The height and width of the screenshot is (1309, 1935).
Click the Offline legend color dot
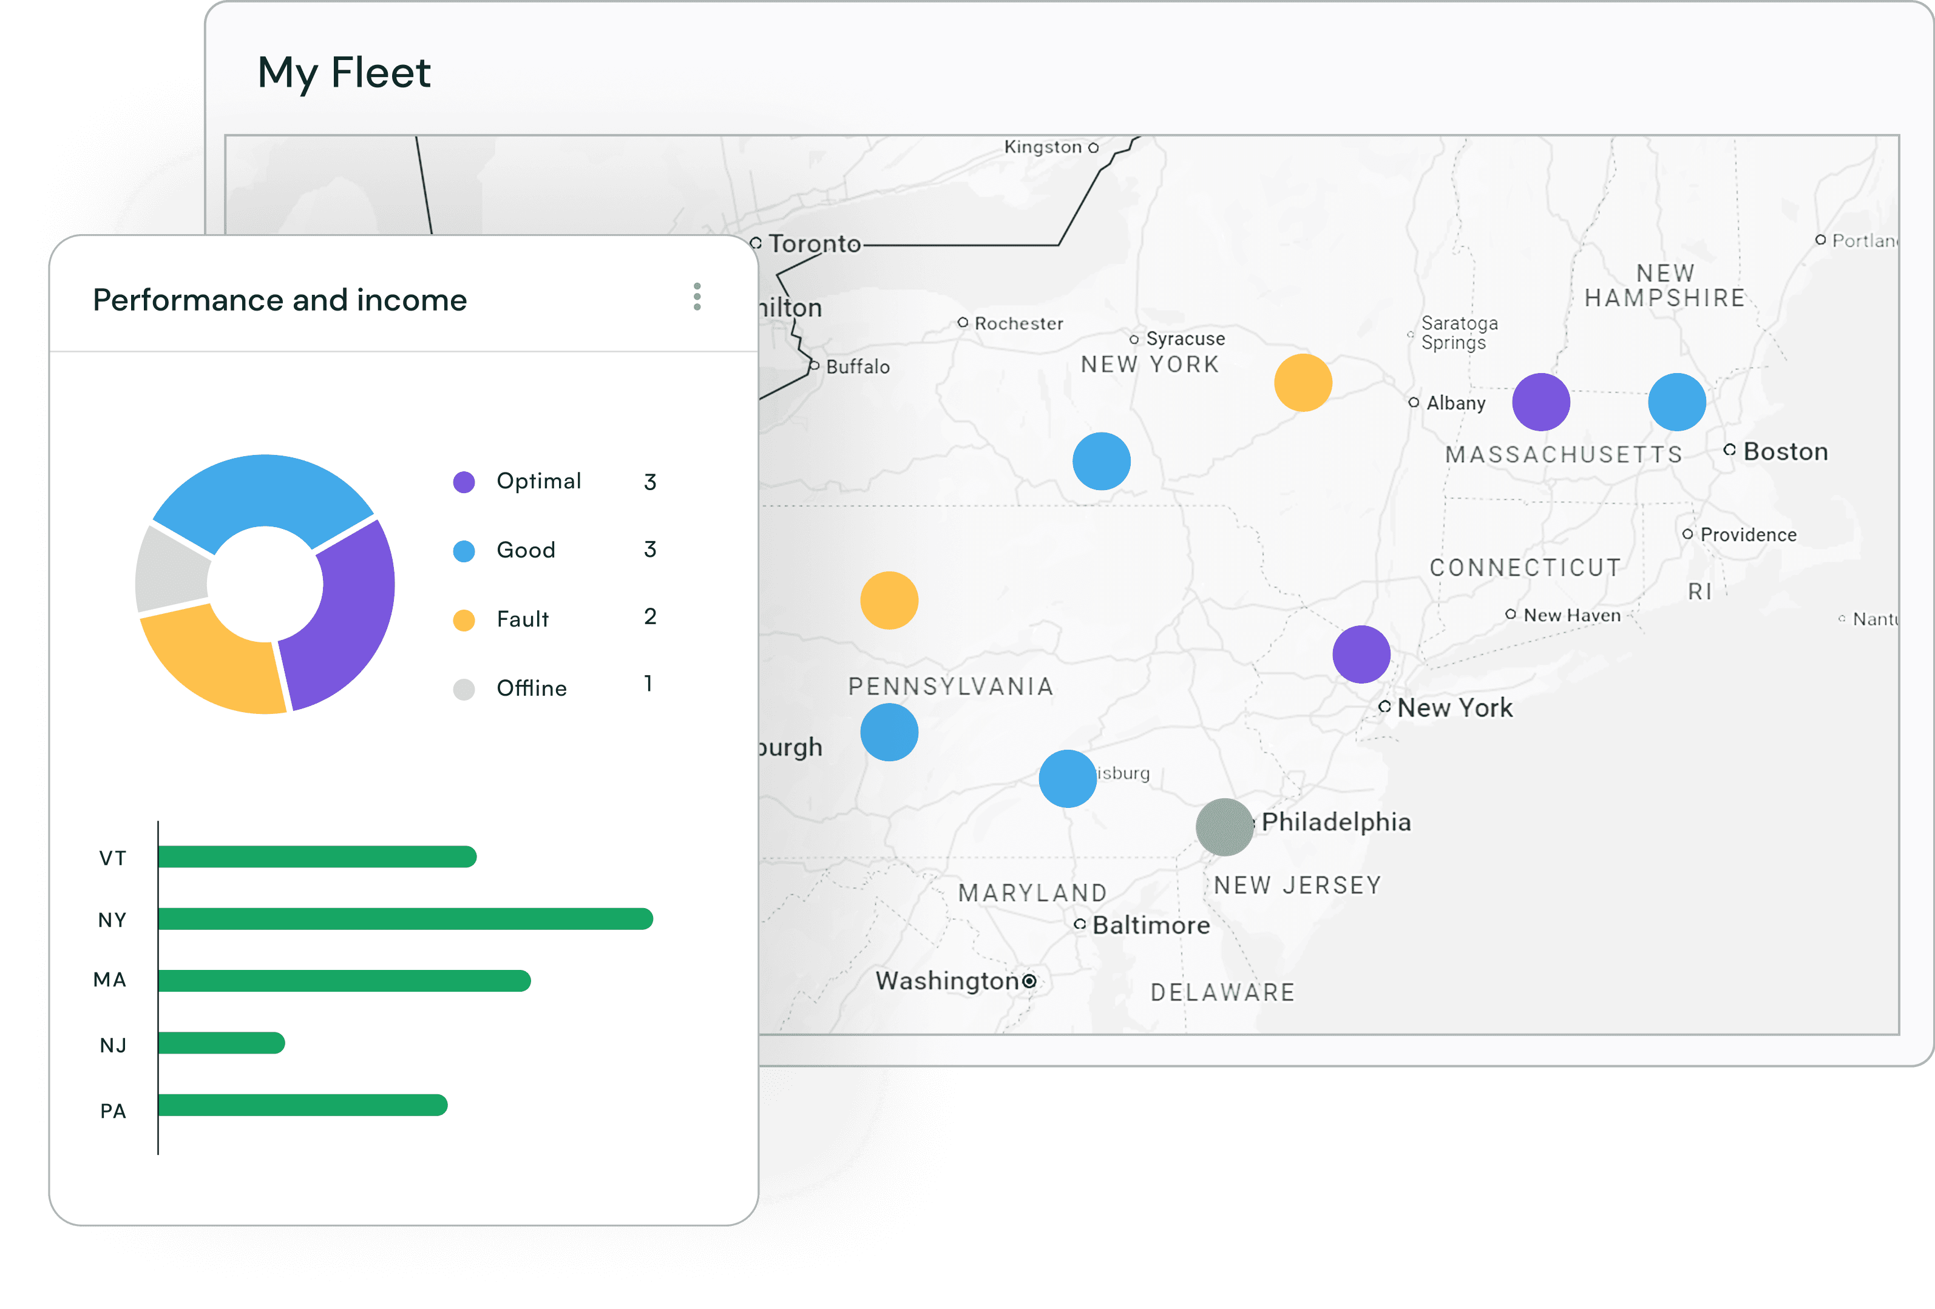pyautogui.click(x=464, y=689)
